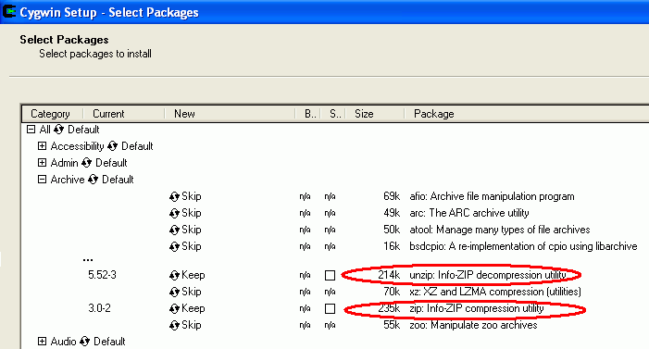The image size is (649, 349).
Task: Click the cycle icon beside Accessibility
Action: pos(112,146)
